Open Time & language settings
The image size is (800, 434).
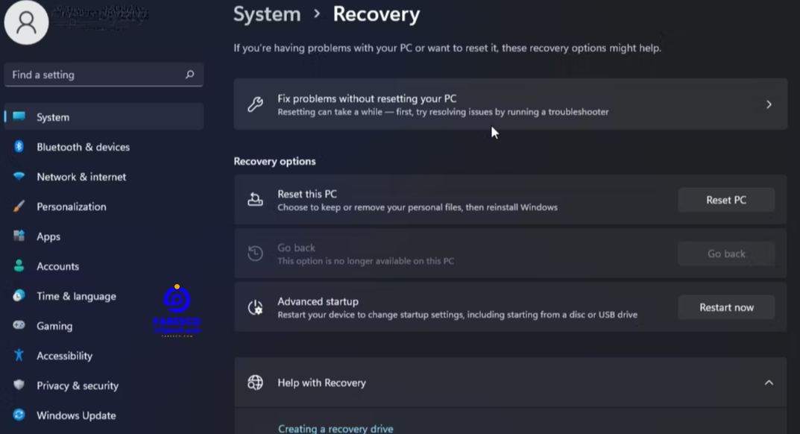pyautogui.click(x=104, y=295)
